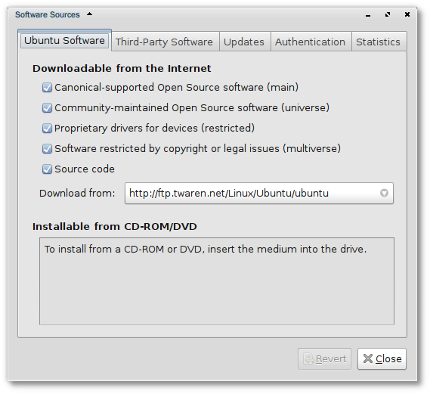Open the Download from server dropdown arrow
The image size is (430, 394).
point(384,193)
